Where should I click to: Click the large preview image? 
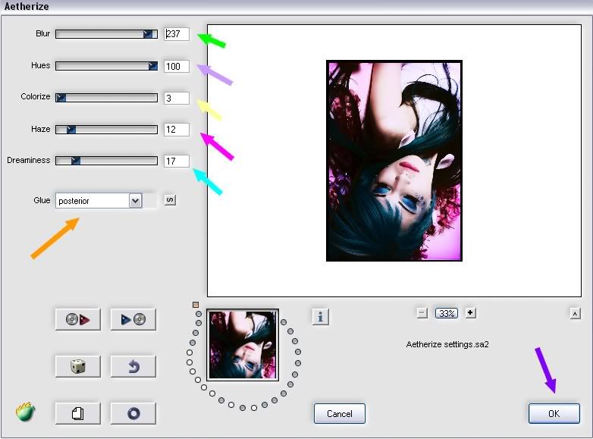click(x=394, y=161)
